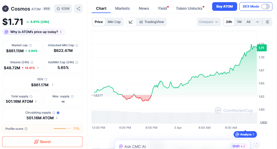Click the 71% profile score value
Viewport: 277px width, 149px height.
[x=76, y=129]
